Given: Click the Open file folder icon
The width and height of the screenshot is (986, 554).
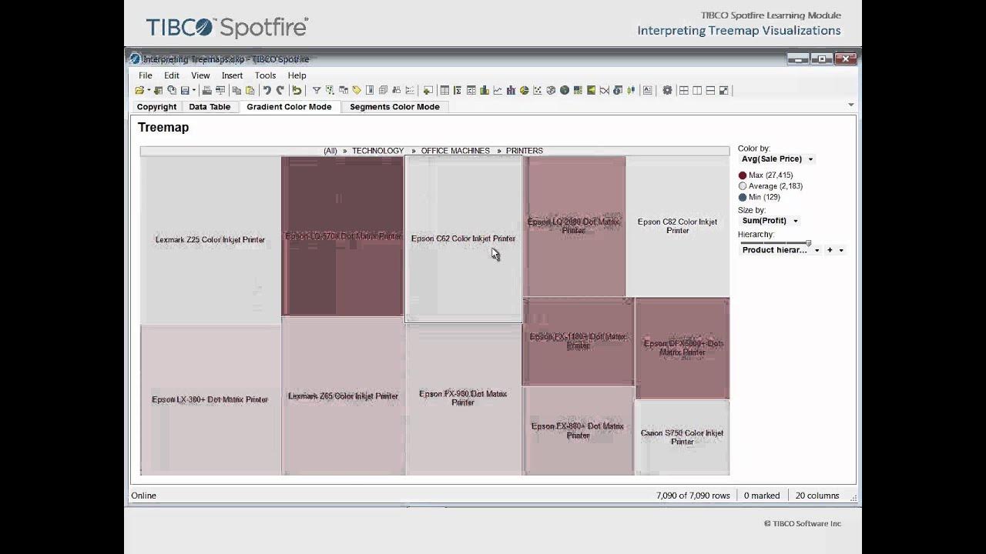Looking at the screenshot, I should pyautogui.click(x=139, y=90).
